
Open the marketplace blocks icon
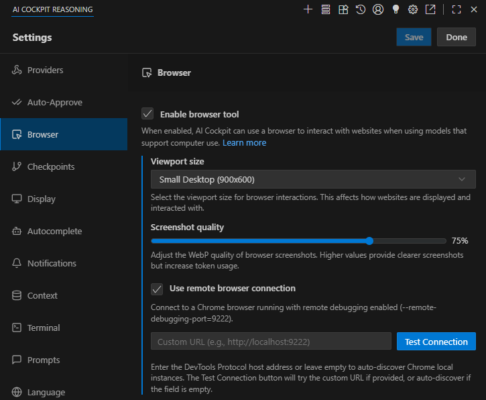coord(343,9)
